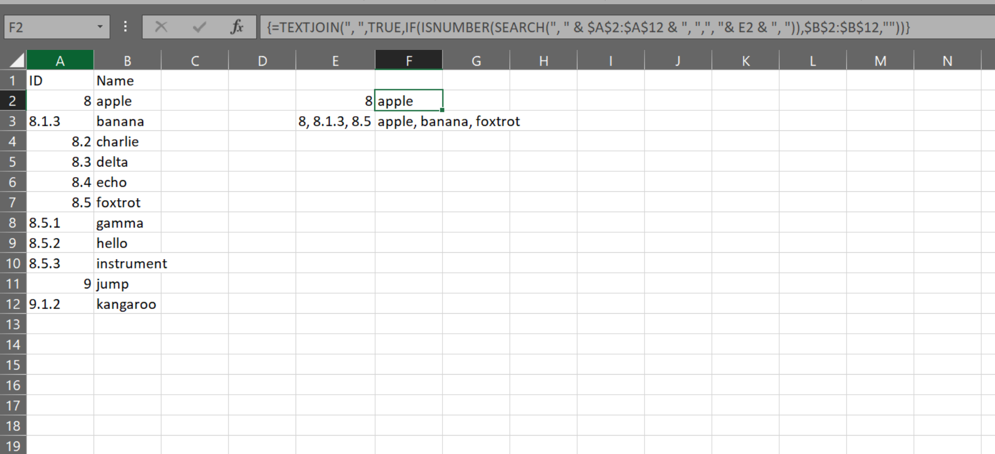Click the ID header cell
This screenshot has height=454, width=995.
point(60,80)
